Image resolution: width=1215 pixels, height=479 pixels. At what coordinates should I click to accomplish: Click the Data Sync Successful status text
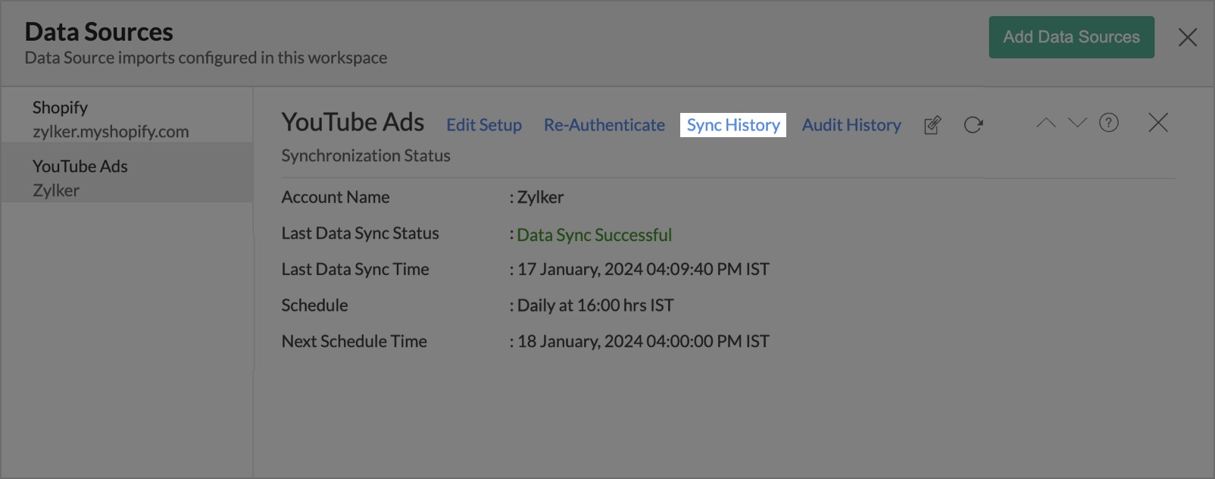coord(595,235)
